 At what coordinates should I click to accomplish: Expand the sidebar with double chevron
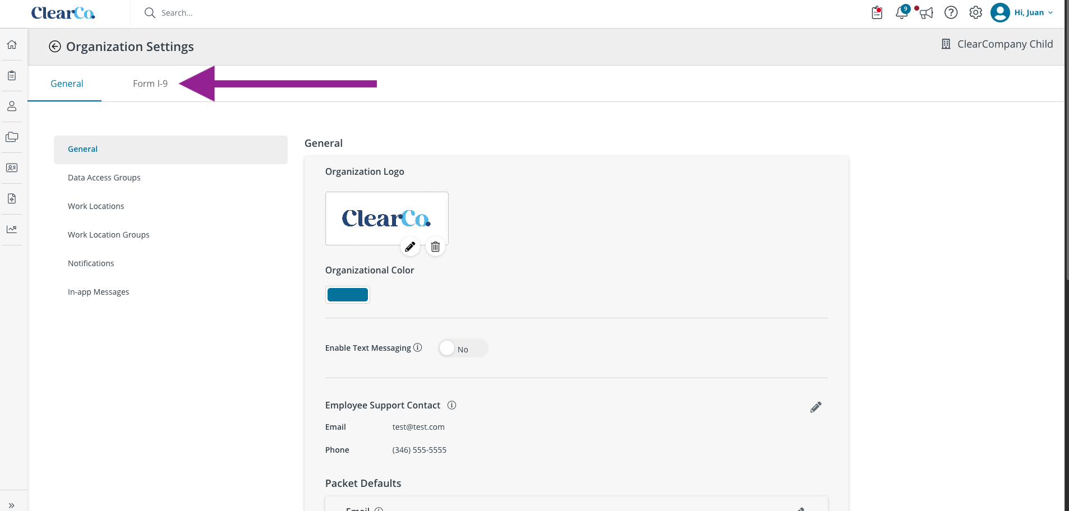[12, 505]
